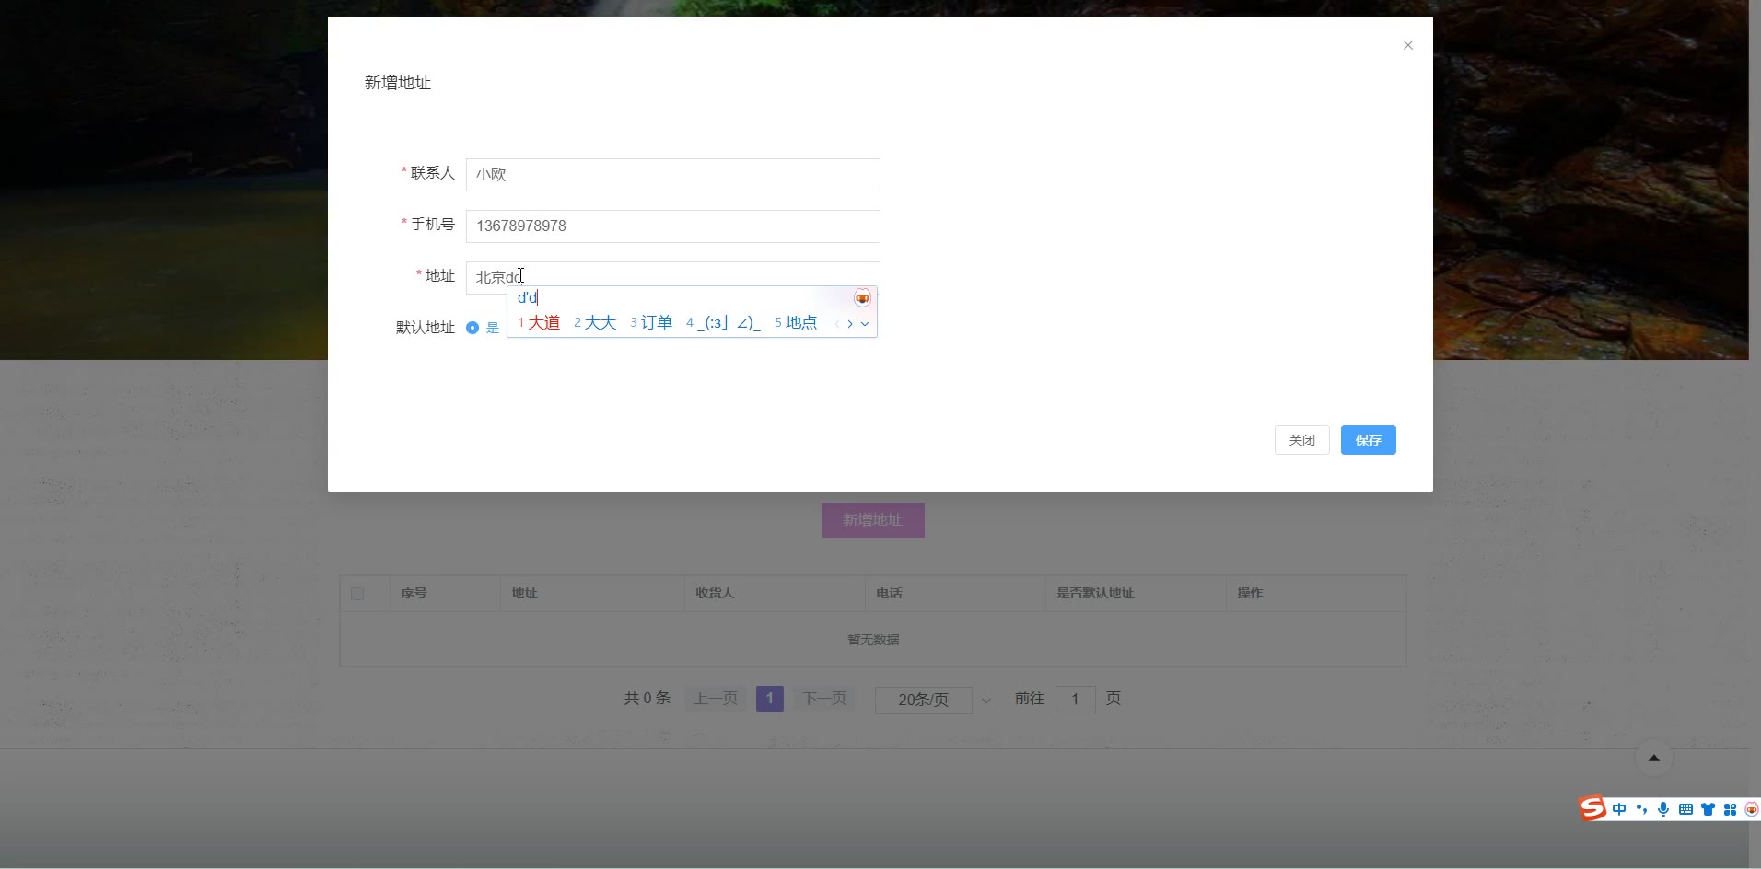
Task: Choose candidate 1 大道
Action: pyautogui.click(x=539, y=323)
